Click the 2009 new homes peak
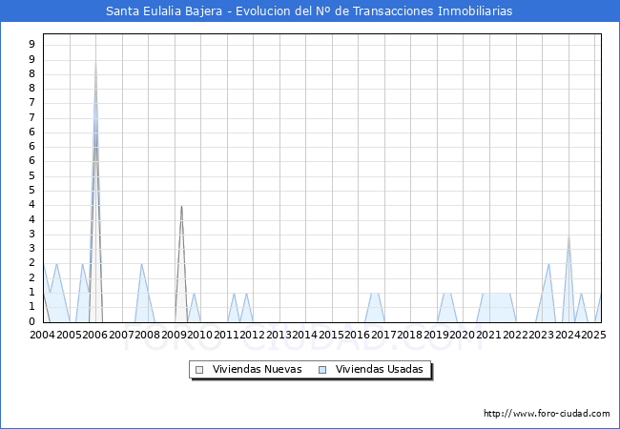This screenshot has height=429, width=620. 181,206
